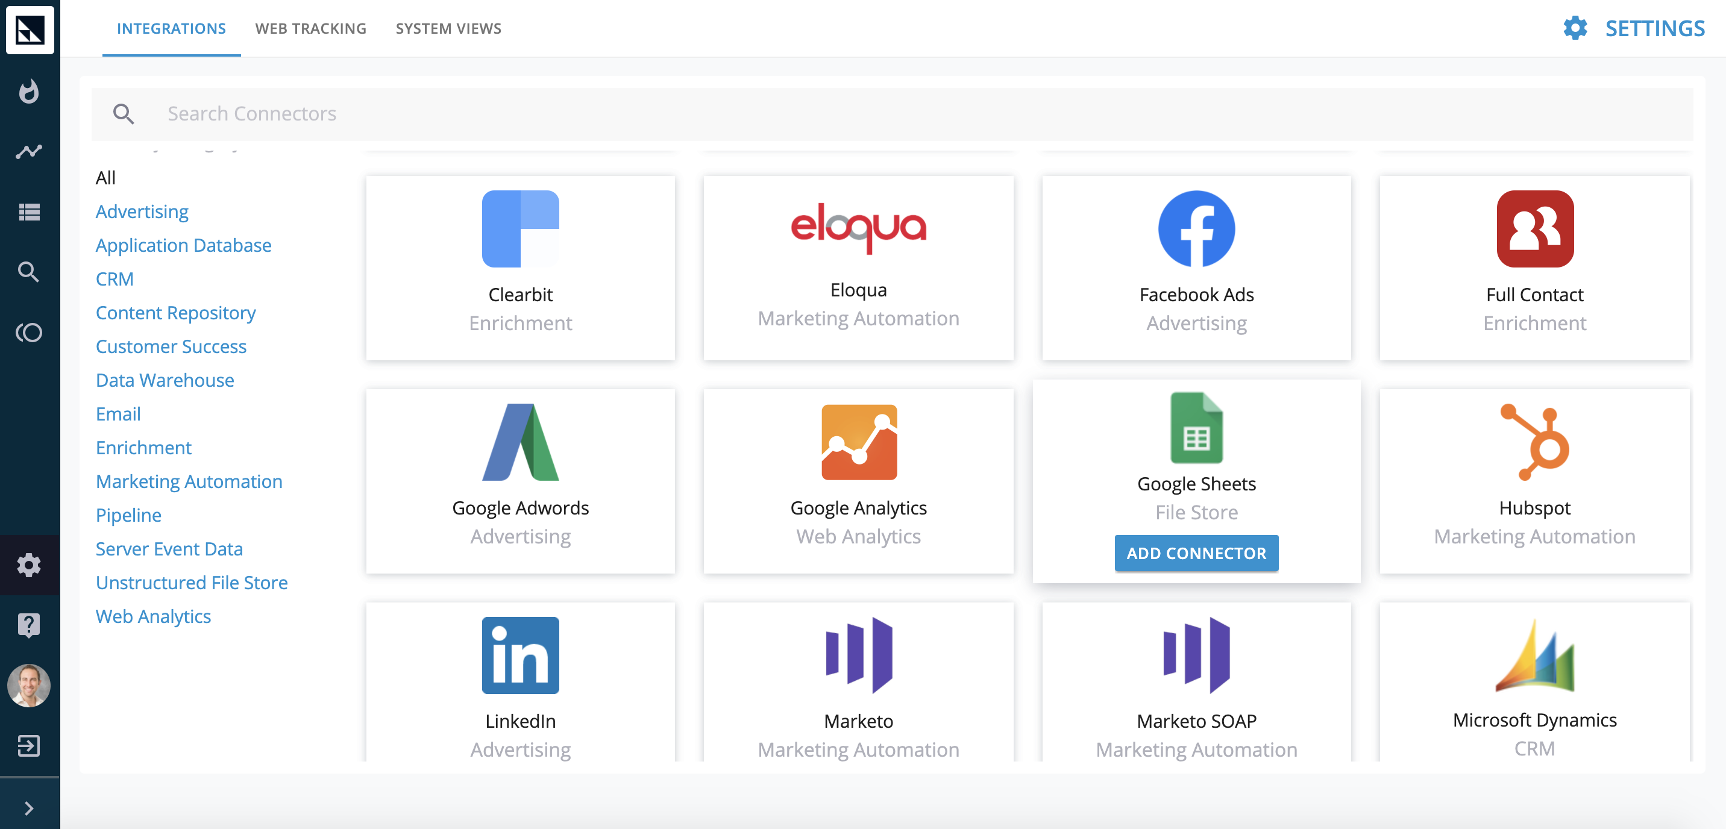Viewport: 1726px width, 829px height.
Task: Open the help question mark icon
Action: 29,625
